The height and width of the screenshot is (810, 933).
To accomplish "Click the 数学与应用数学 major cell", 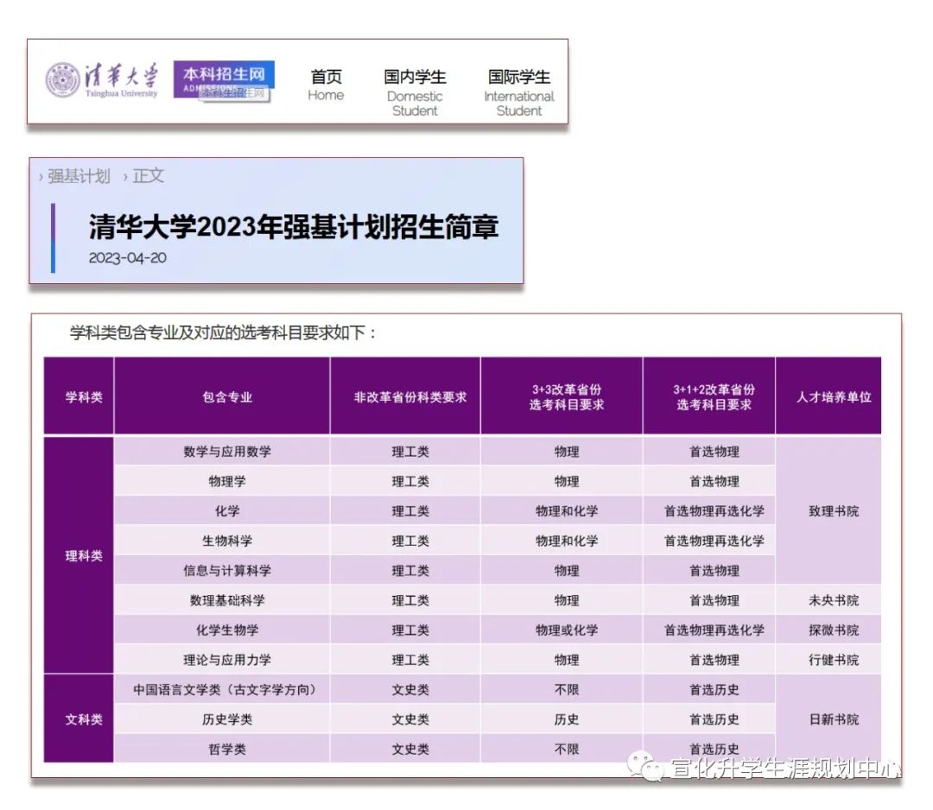I will (x=221, y=452).
